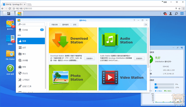Open Photo Station package banner
Image resolution: width=186 pixels, height=107 pixels.
tap(73, 77)
